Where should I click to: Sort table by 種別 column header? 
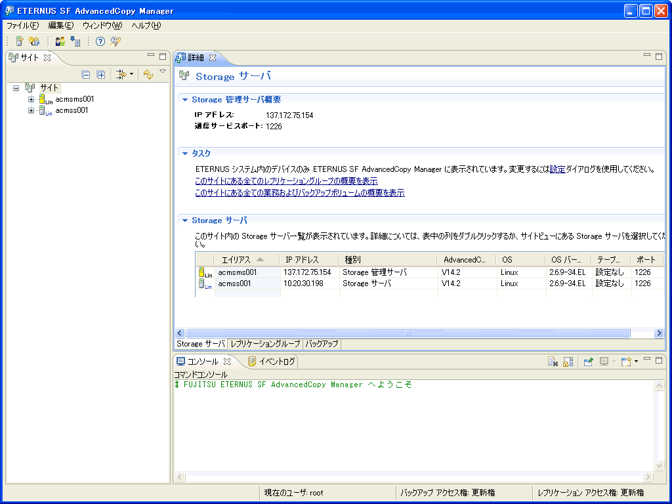tap(388, 260)
